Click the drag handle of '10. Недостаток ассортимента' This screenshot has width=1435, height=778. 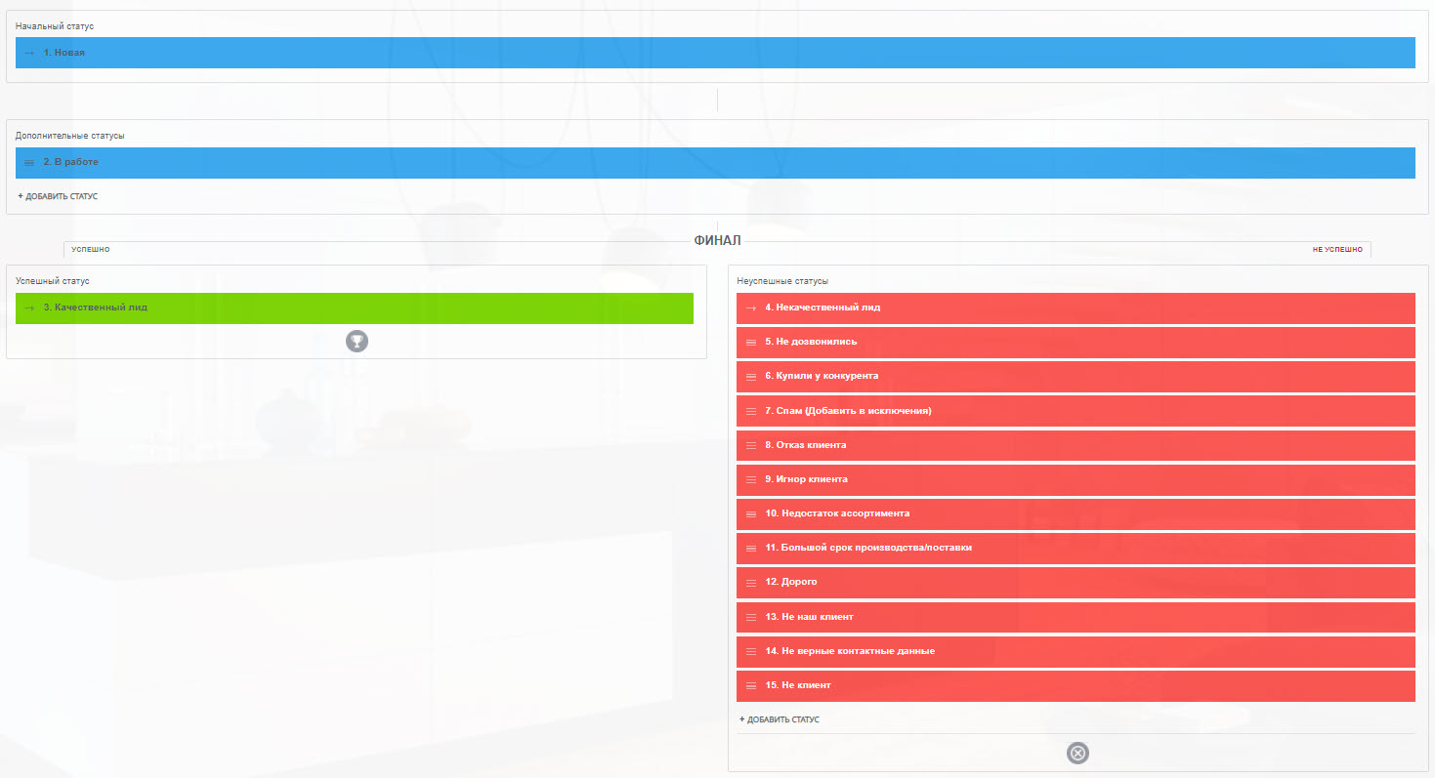pos(751,513)
